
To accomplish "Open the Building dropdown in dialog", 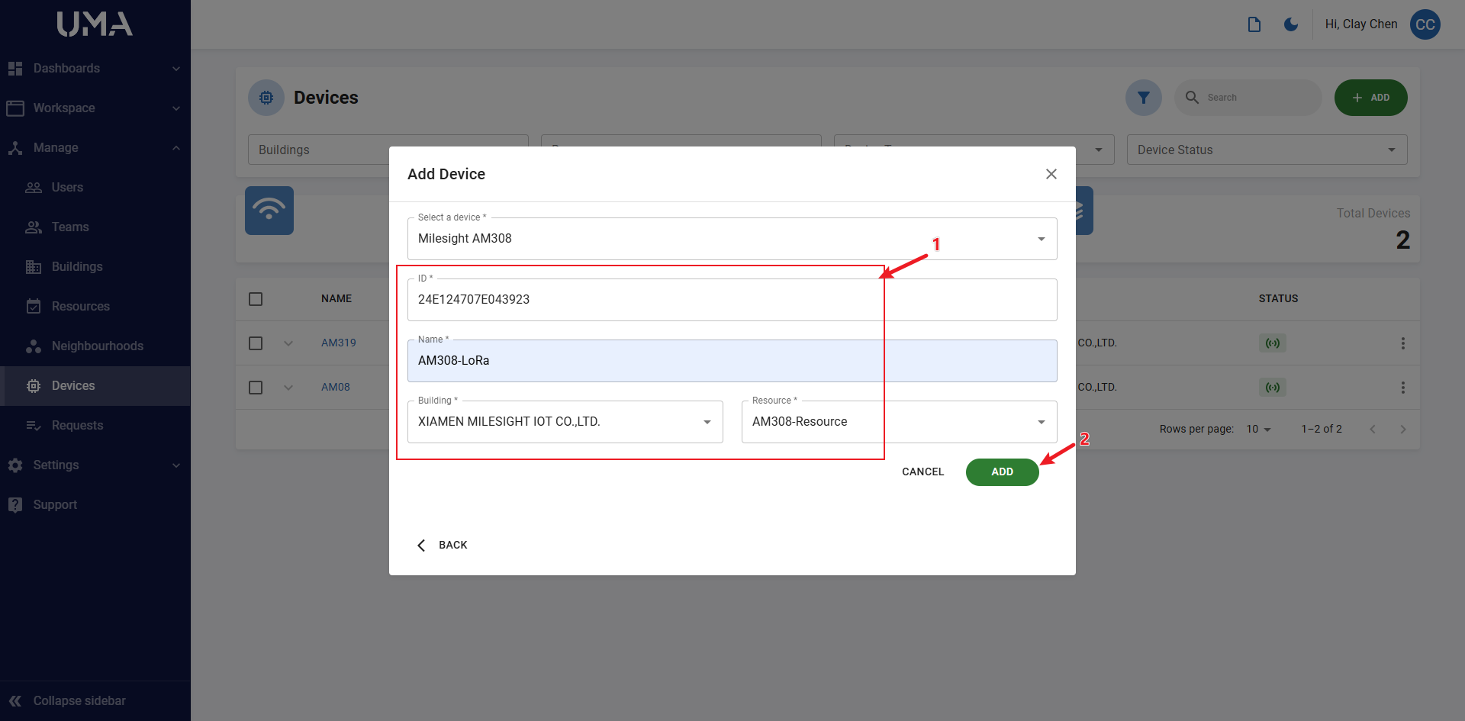I will coord(565,422).
